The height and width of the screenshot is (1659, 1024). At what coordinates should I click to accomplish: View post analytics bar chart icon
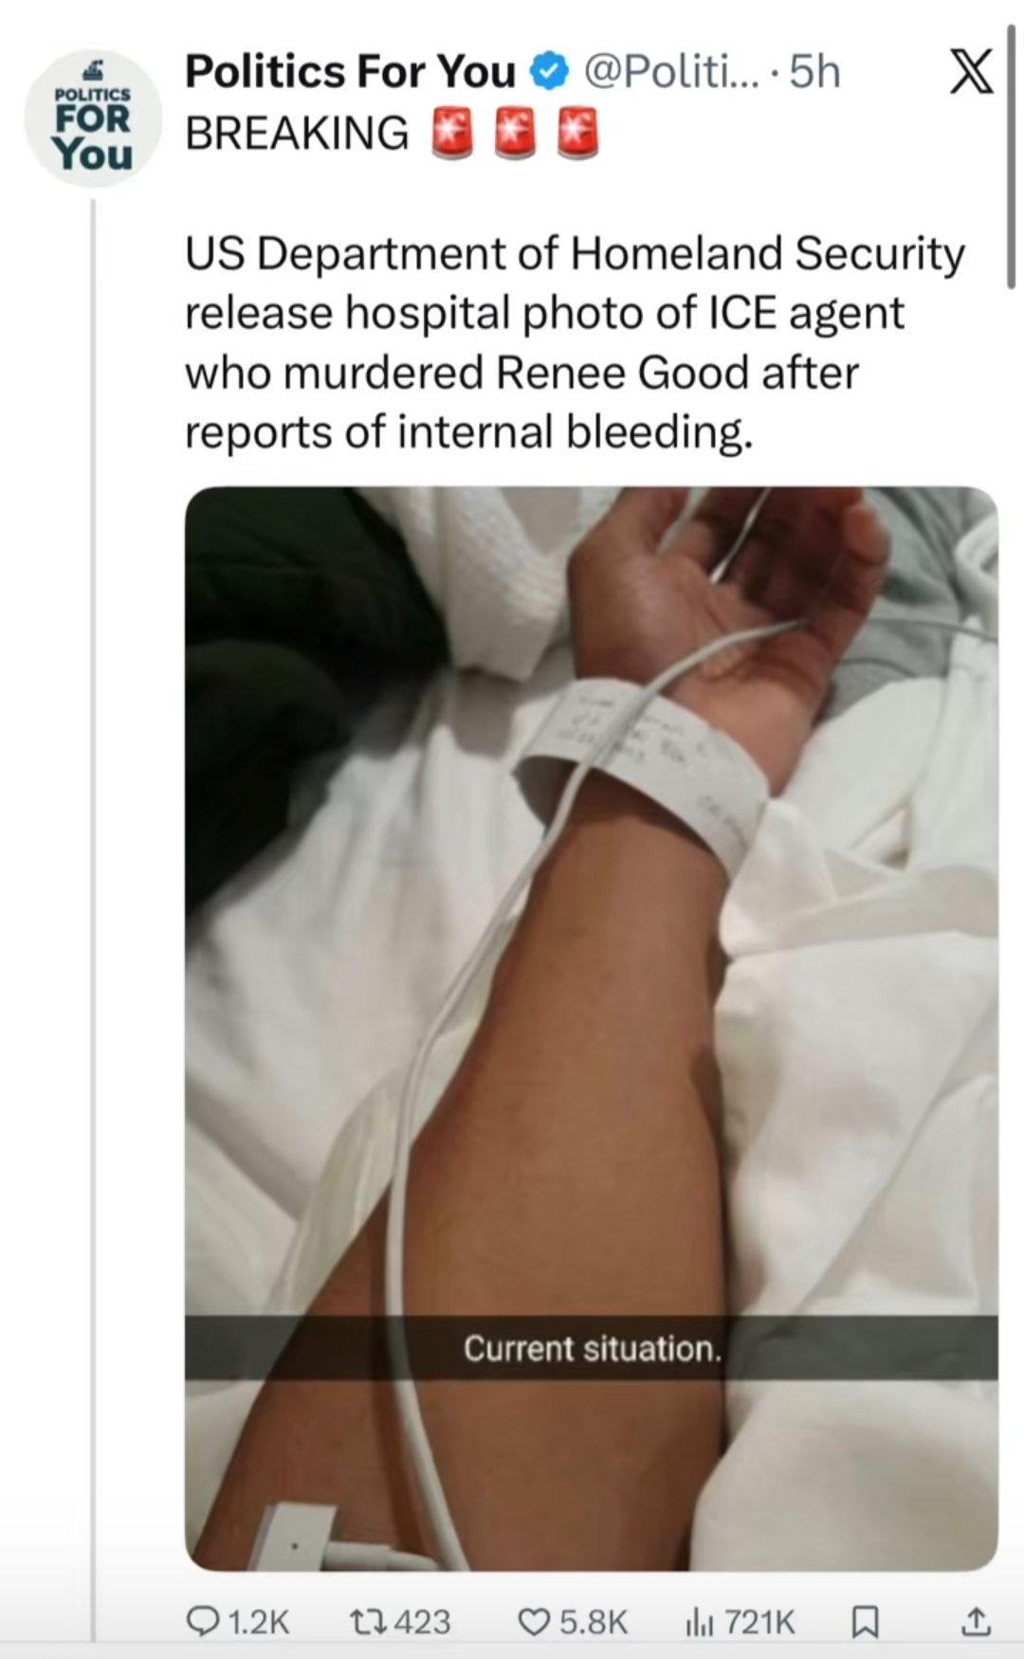(x=700, y=1622)
